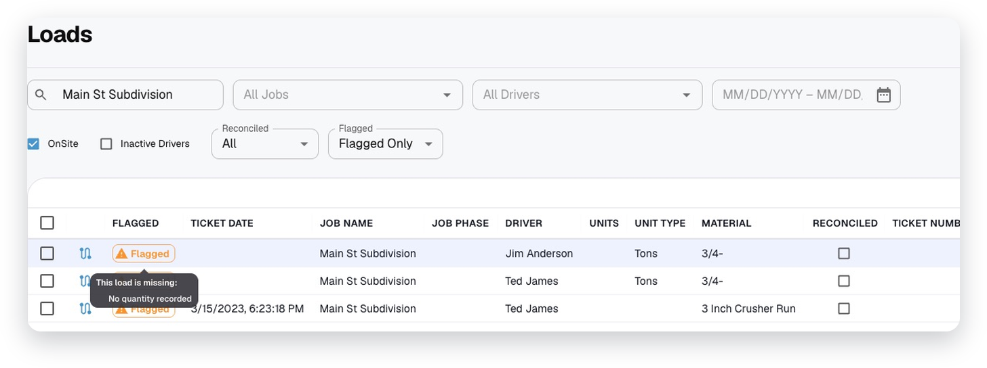Screen dimensions: 987x368
Task: Click the search magnifier icon
Action: tap(41, 95)
